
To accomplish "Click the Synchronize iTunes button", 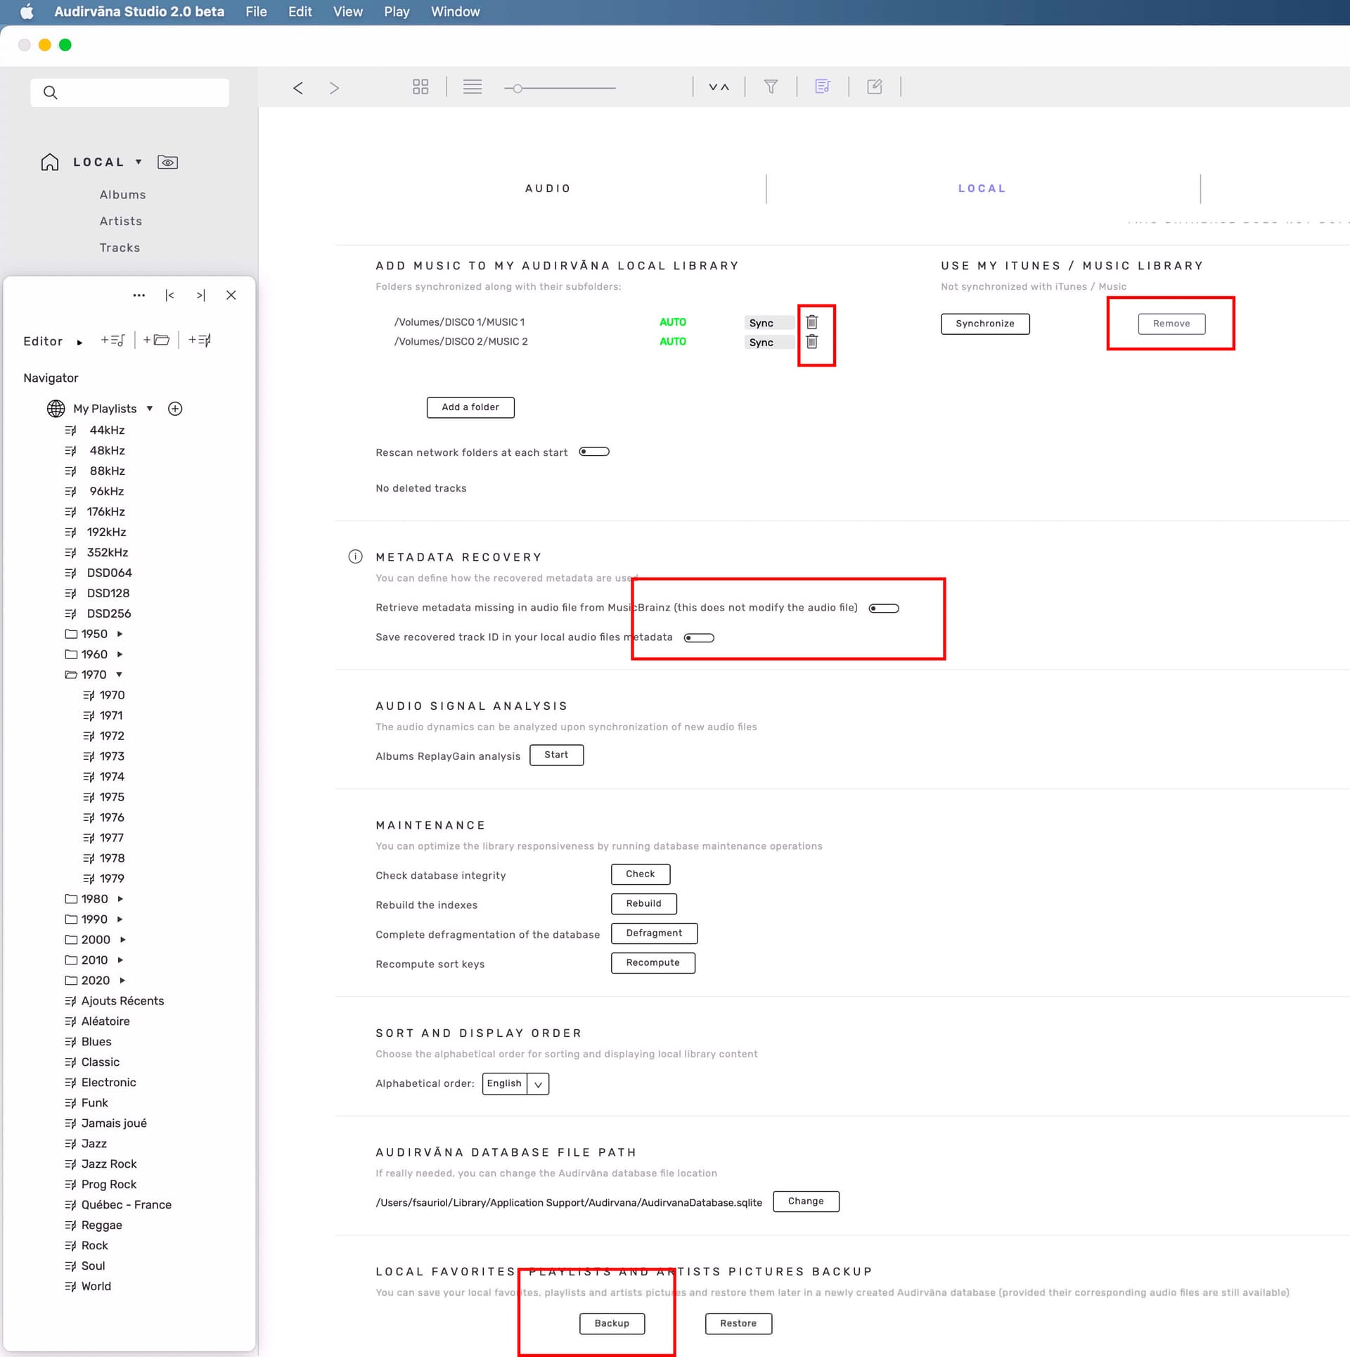I will coord(985,324).
